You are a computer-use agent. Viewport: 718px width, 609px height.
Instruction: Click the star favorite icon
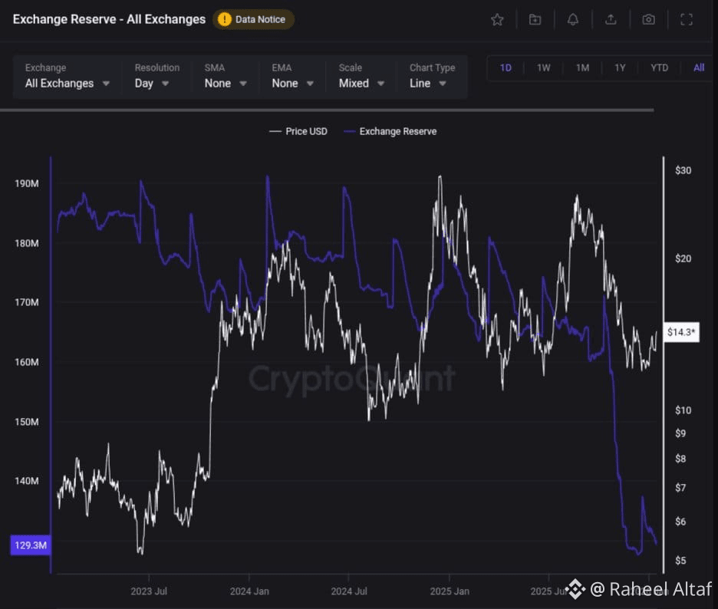click(x=497, y=20)
